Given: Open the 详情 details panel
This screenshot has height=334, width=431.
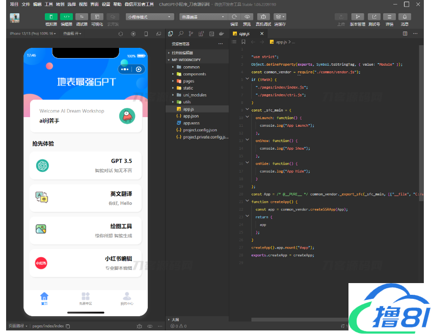Looking at the screenshot, I should (389, 17).
